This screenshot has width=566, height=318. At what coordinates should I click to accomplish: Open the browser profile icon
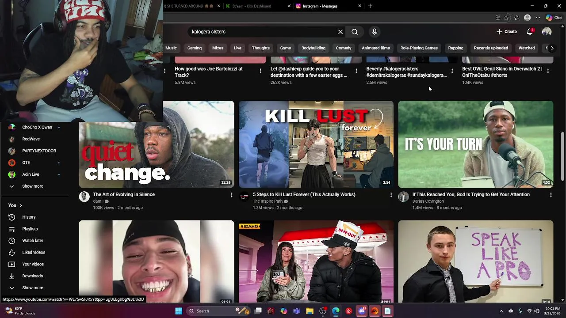point(527,18)
